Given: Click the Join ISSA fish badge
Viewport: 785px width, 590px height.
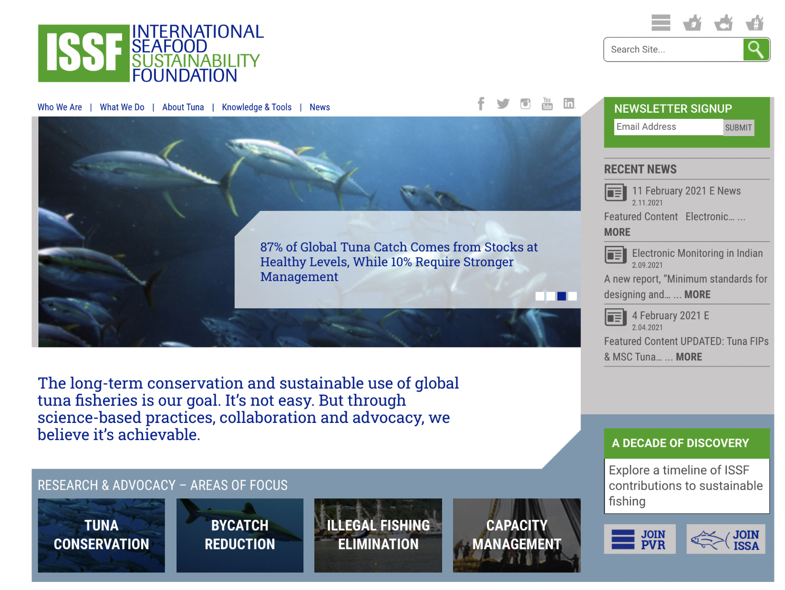Looking at the screenshot, I should [x=726, y=539].
